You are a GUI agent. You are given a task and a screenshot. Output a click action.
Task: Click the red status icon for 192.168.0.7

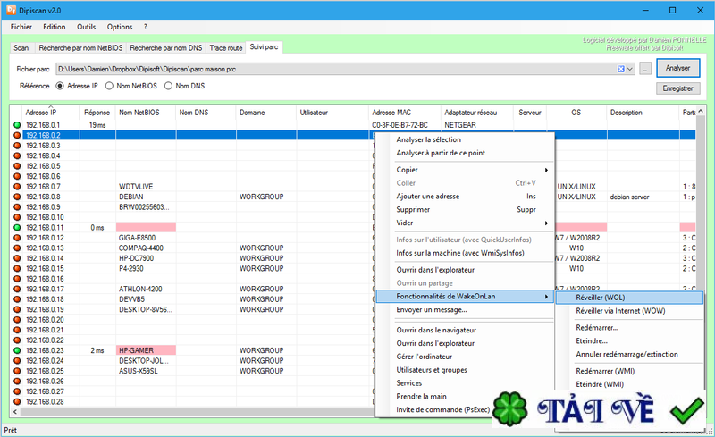[x=17, y=187]
